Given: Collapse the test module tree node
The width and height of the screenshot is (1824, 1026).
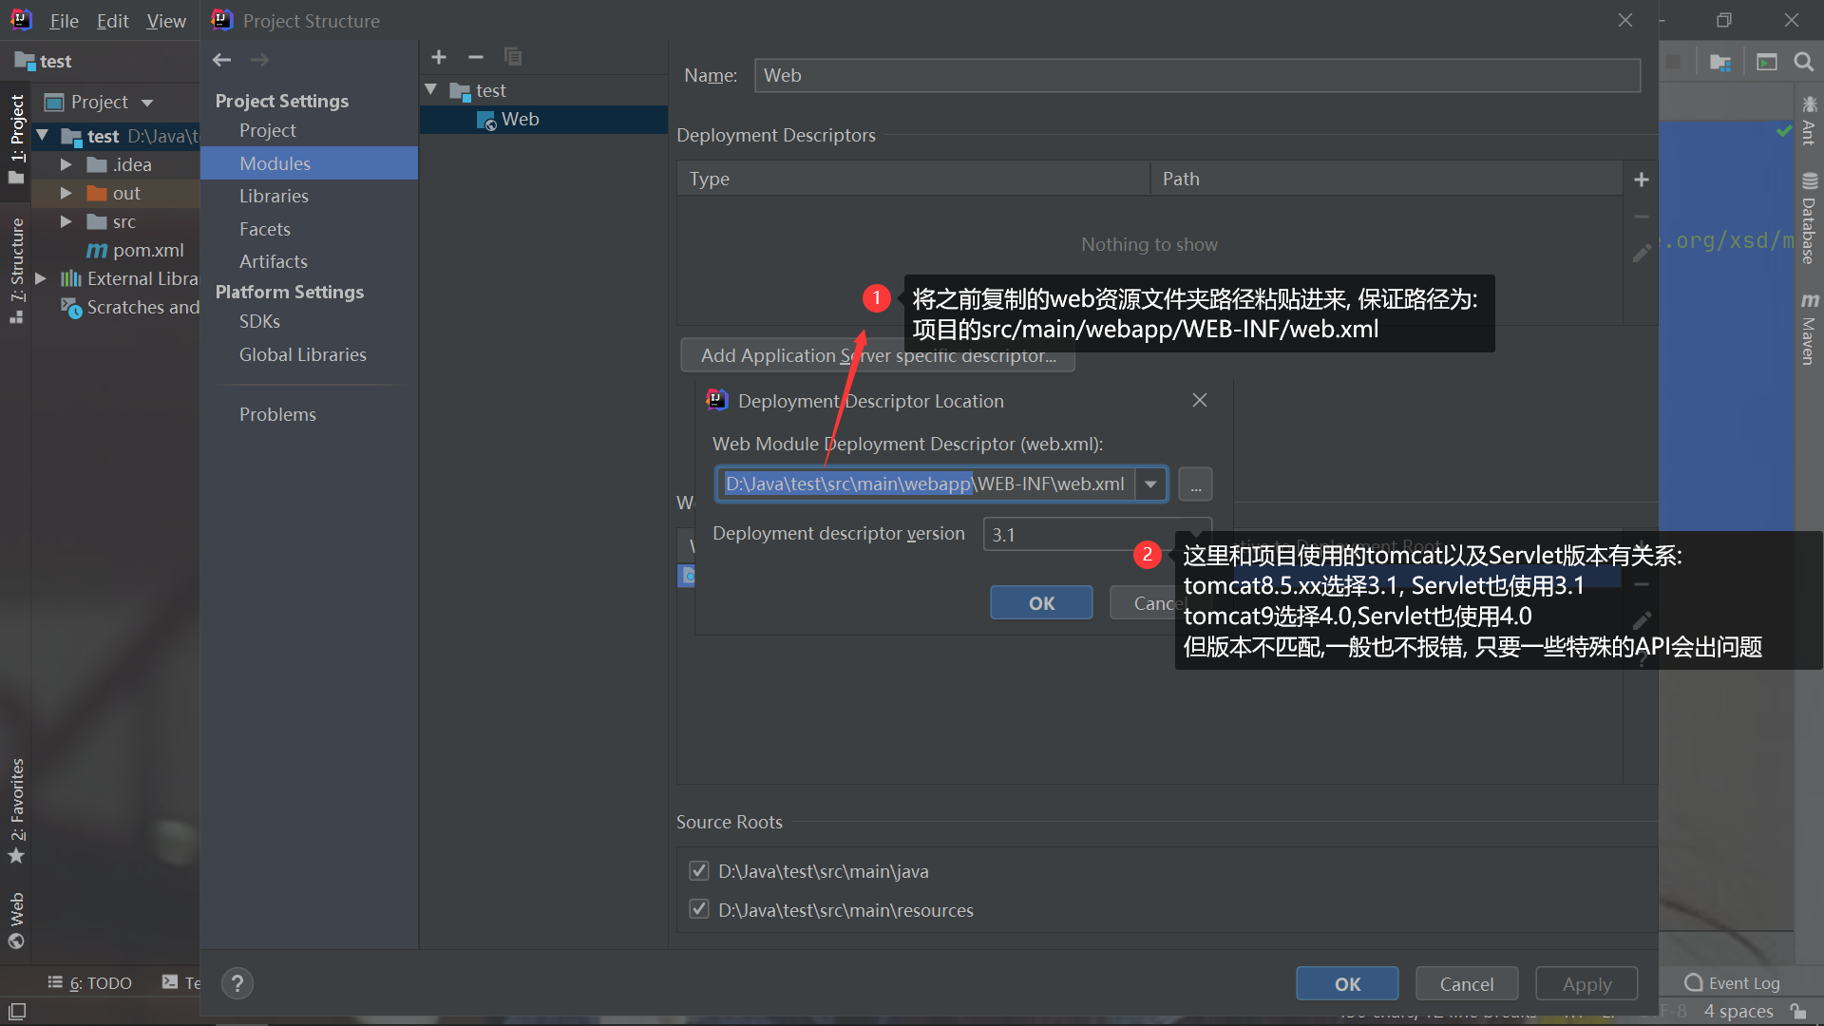Looking at the screenshot, I should (431, 89).
